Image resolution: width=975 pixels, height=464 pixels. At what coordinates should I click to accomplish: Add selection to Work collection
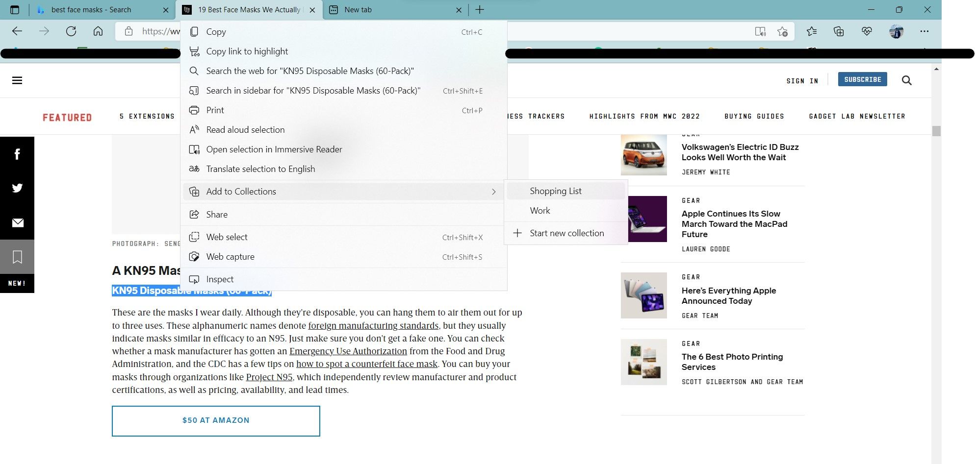click(566, 211)
